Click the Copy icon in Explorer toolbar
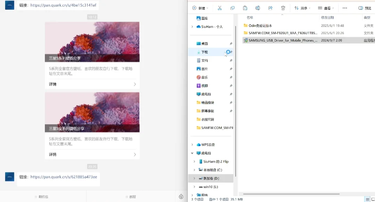The width and height of the screenshot is (375, 202). point(232,8)
